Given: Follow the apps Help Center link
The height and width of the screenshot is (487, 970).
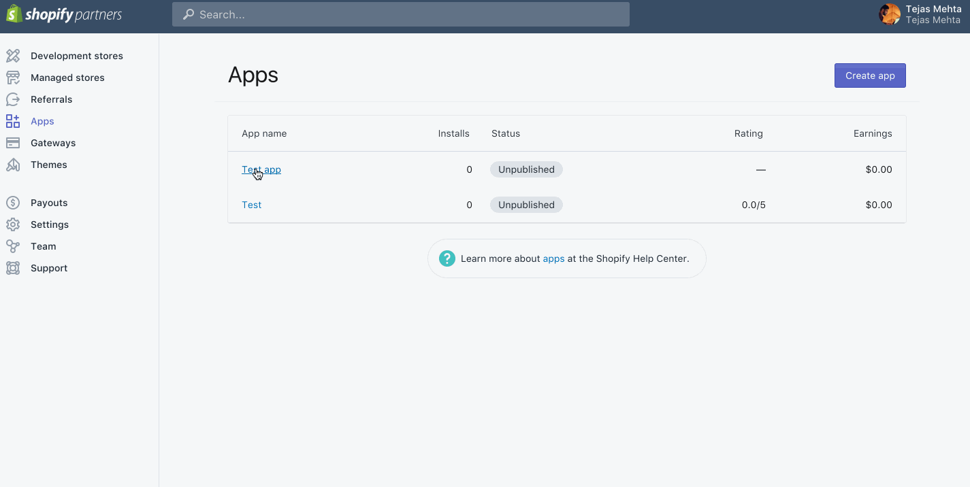Looking at the screenshot, I should pos(553,258).
